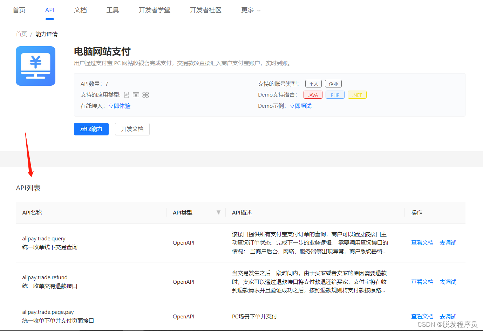Debug alipay.trade.query via 去调试
The image size is (483, 331).
coord(448,242)
